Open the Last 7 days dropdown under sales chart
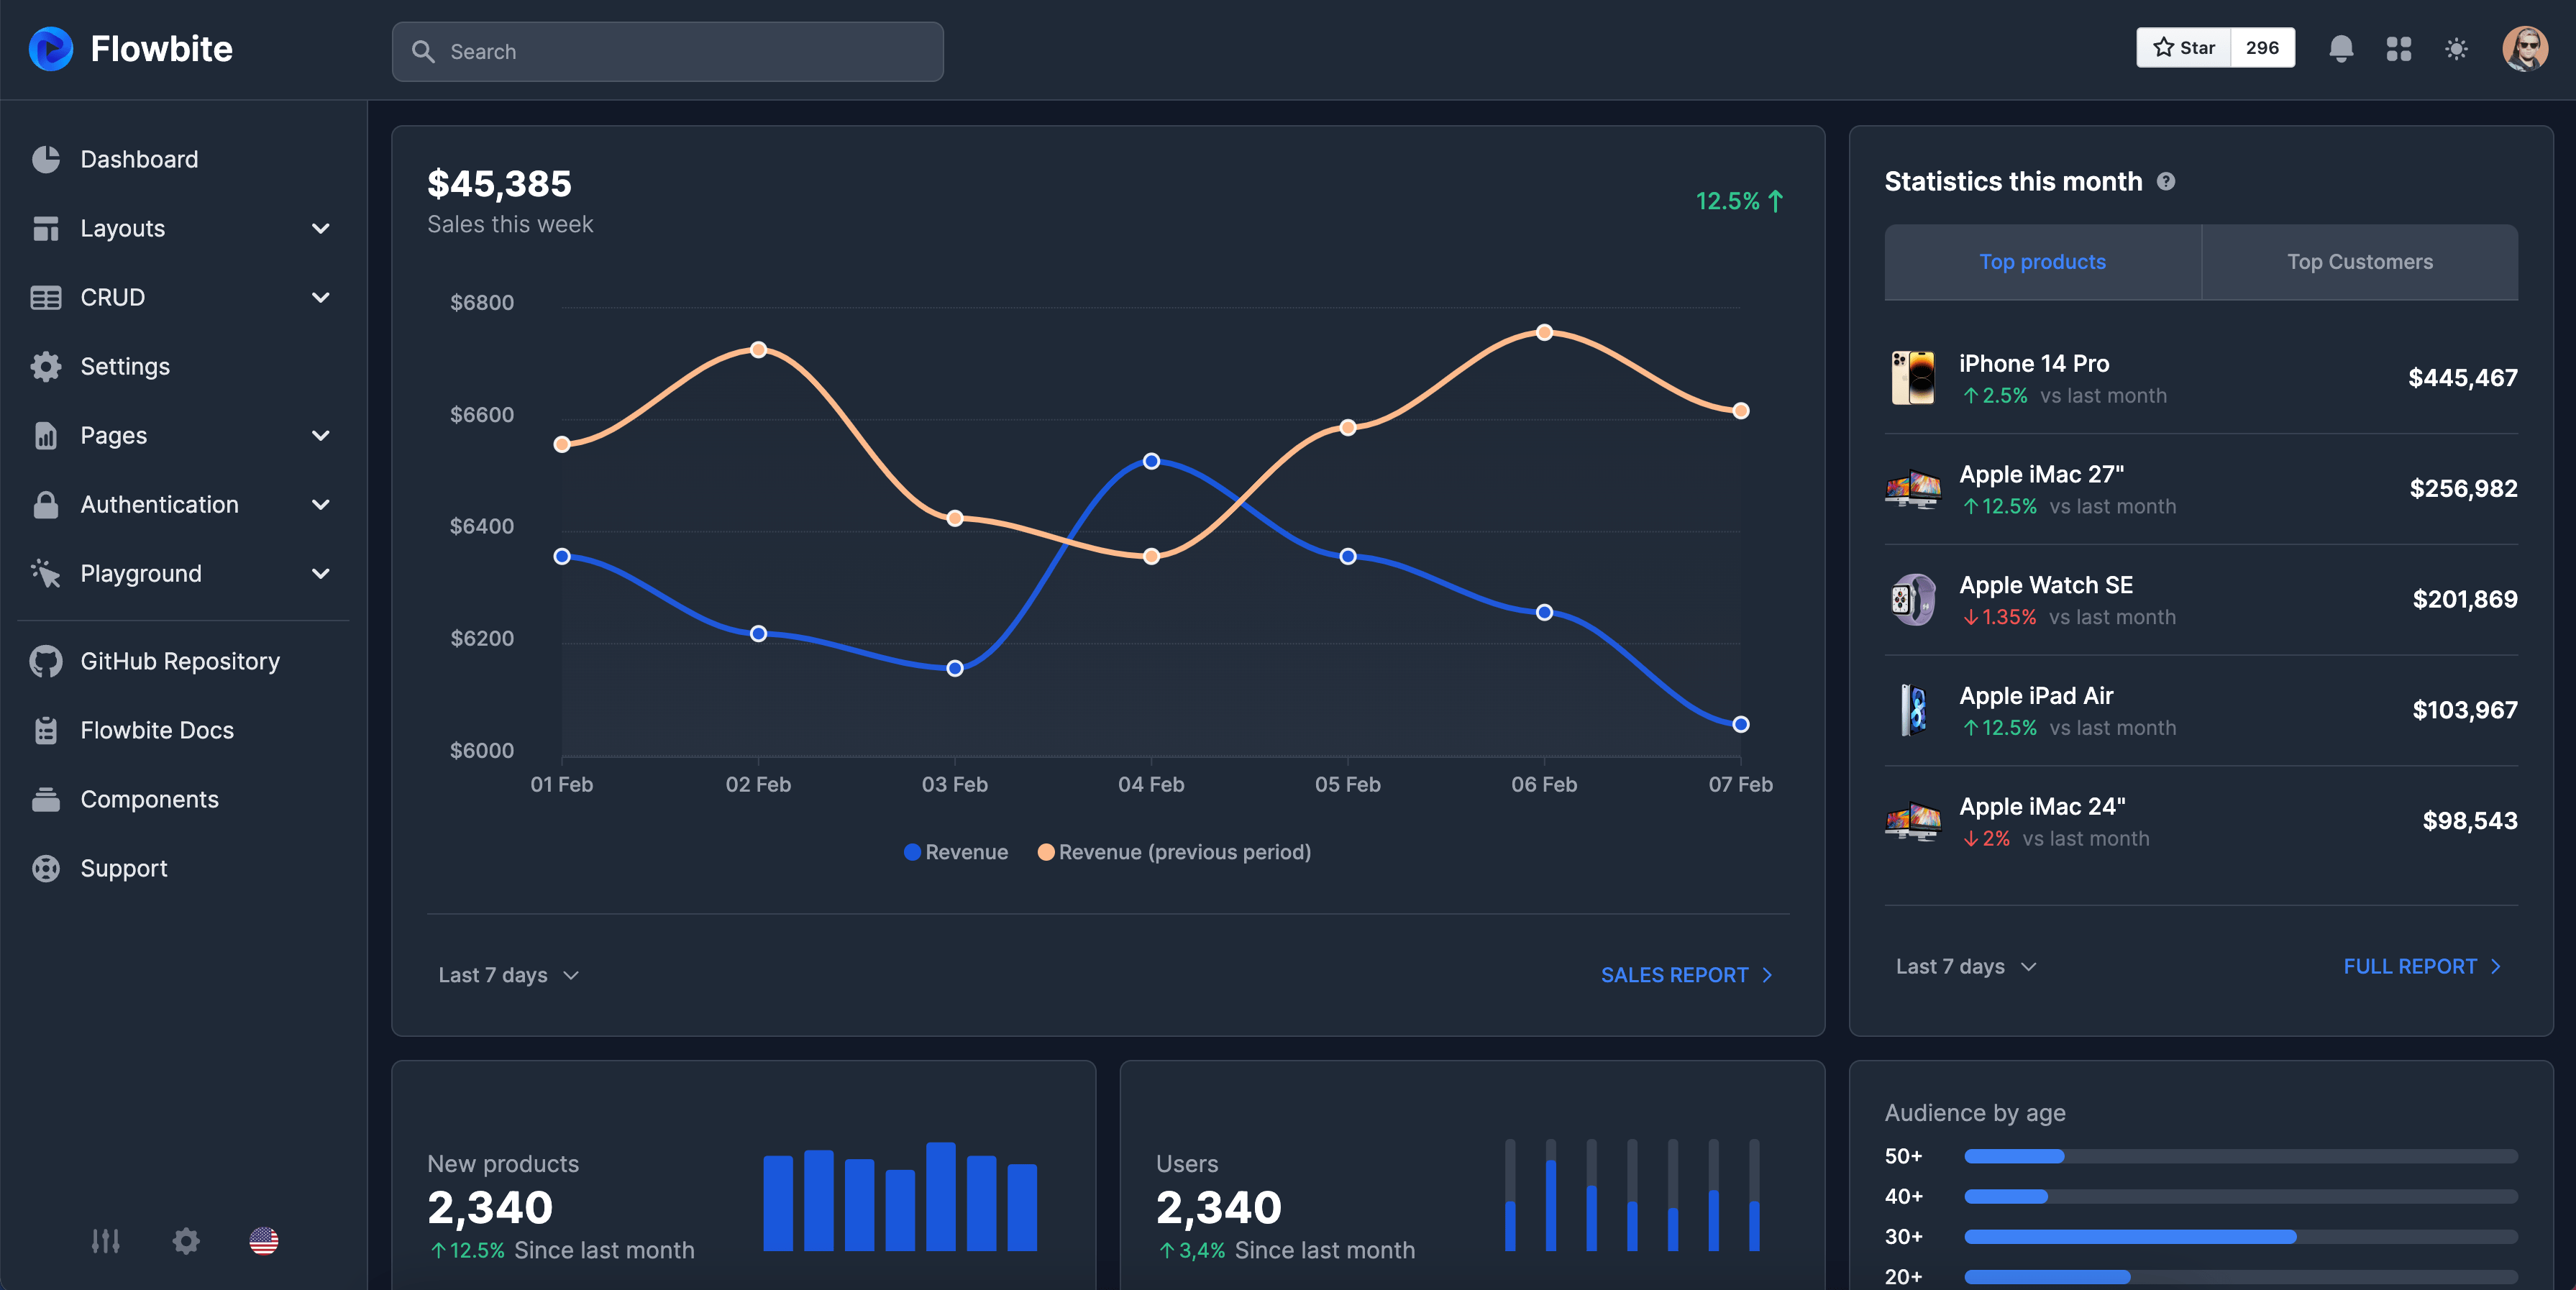This screenshot has height=1290, width=2576. pyautogui.click(x=508, y=975)
